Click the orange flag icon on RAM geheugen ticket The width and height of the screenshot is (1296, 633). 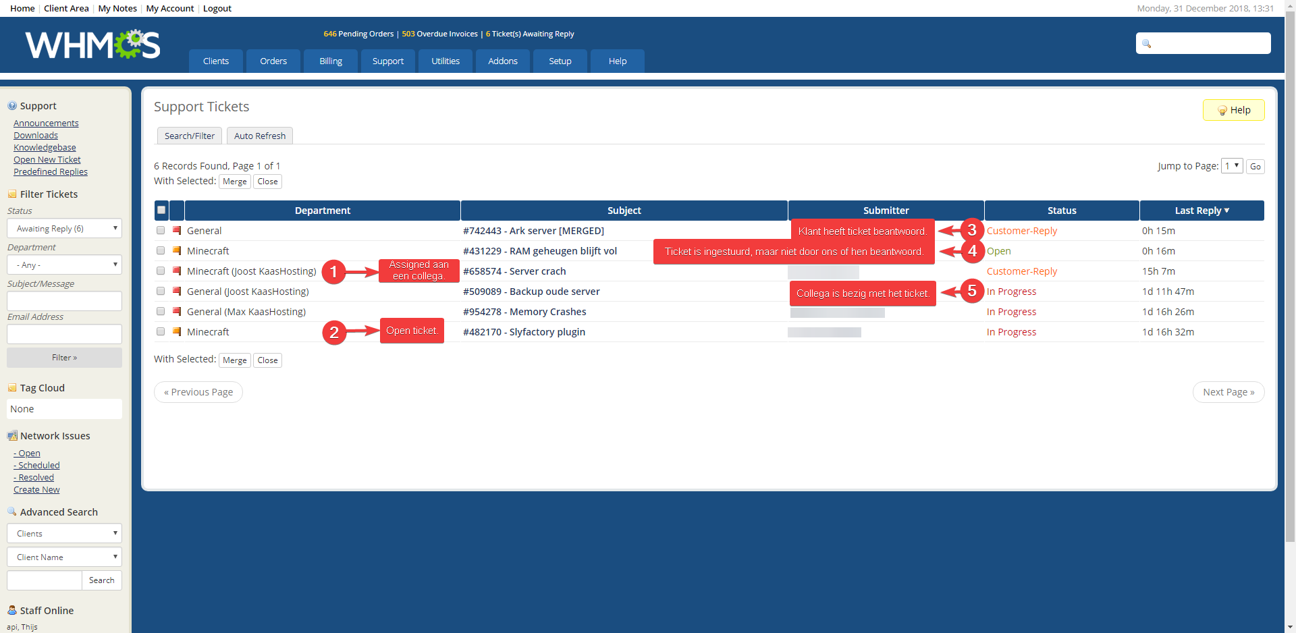coord(177,251)
